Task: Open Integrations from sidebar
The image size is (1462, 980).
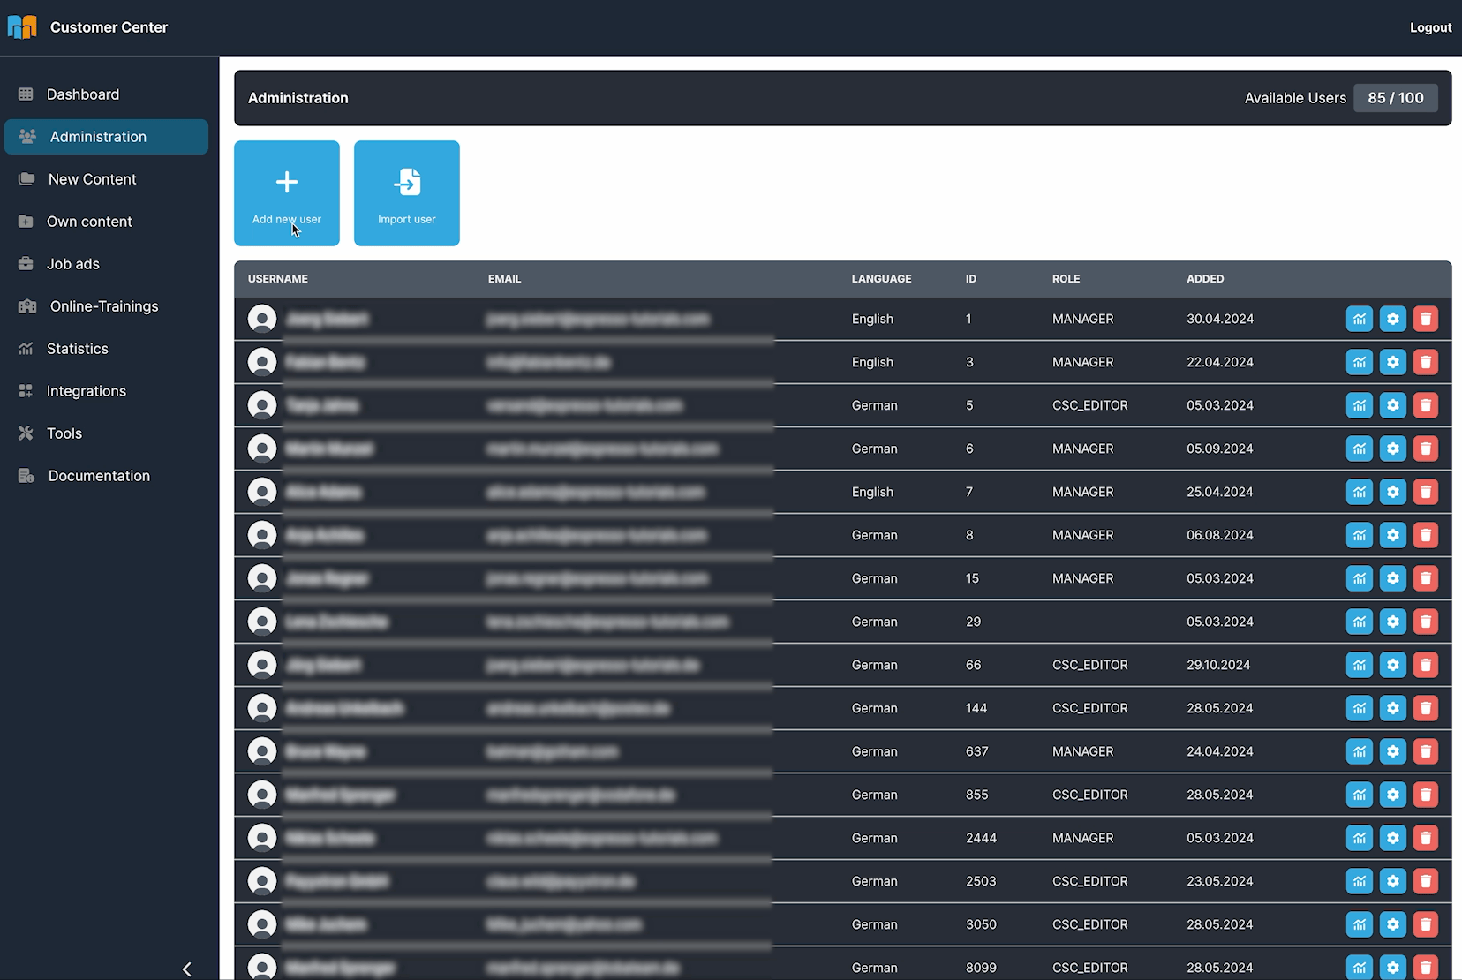Action: (x=86, y=391)
